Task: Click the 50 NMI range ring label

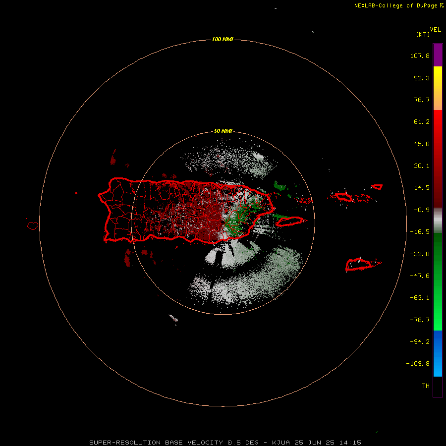Action: click(x=223, y=131)
